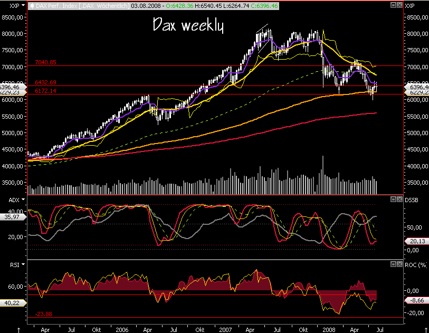Select the 6172.14 support line label
The image size is (429, 333).
(x=46, y=91)
